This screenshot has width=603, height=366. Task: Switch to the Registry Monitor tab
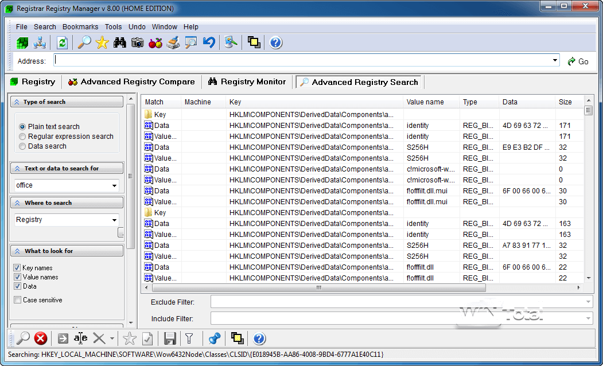[247, 82]
